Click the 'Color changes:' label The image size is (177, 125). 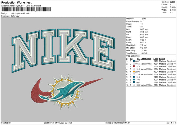[x=132, y=21]
